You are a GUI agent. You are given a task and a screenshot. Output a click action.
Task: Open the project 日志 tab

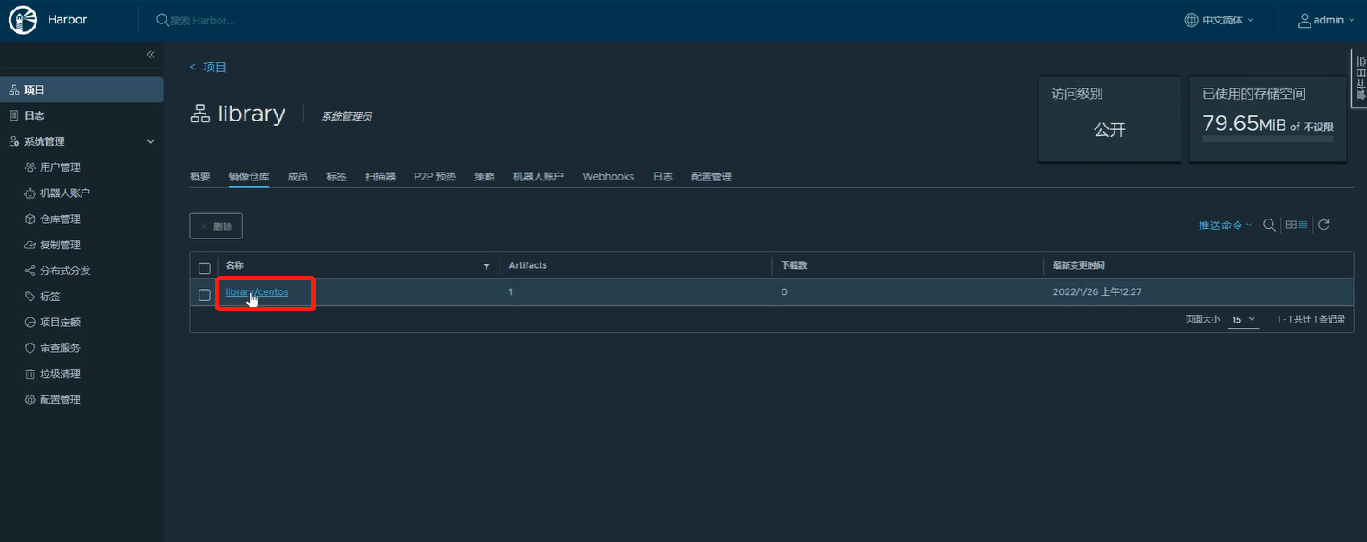pos(663,176)
